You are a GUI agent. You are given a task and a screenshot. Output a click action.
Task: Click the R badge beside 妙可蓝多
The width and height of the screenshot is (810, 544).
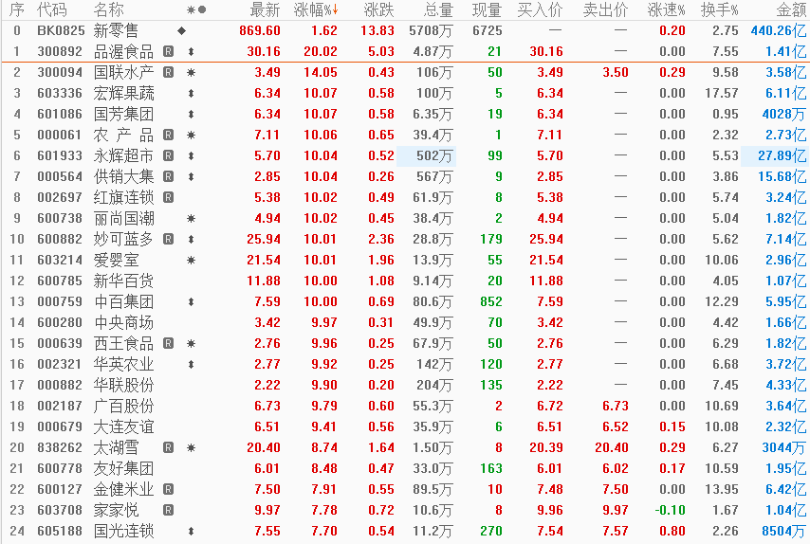tap(169, 239)
